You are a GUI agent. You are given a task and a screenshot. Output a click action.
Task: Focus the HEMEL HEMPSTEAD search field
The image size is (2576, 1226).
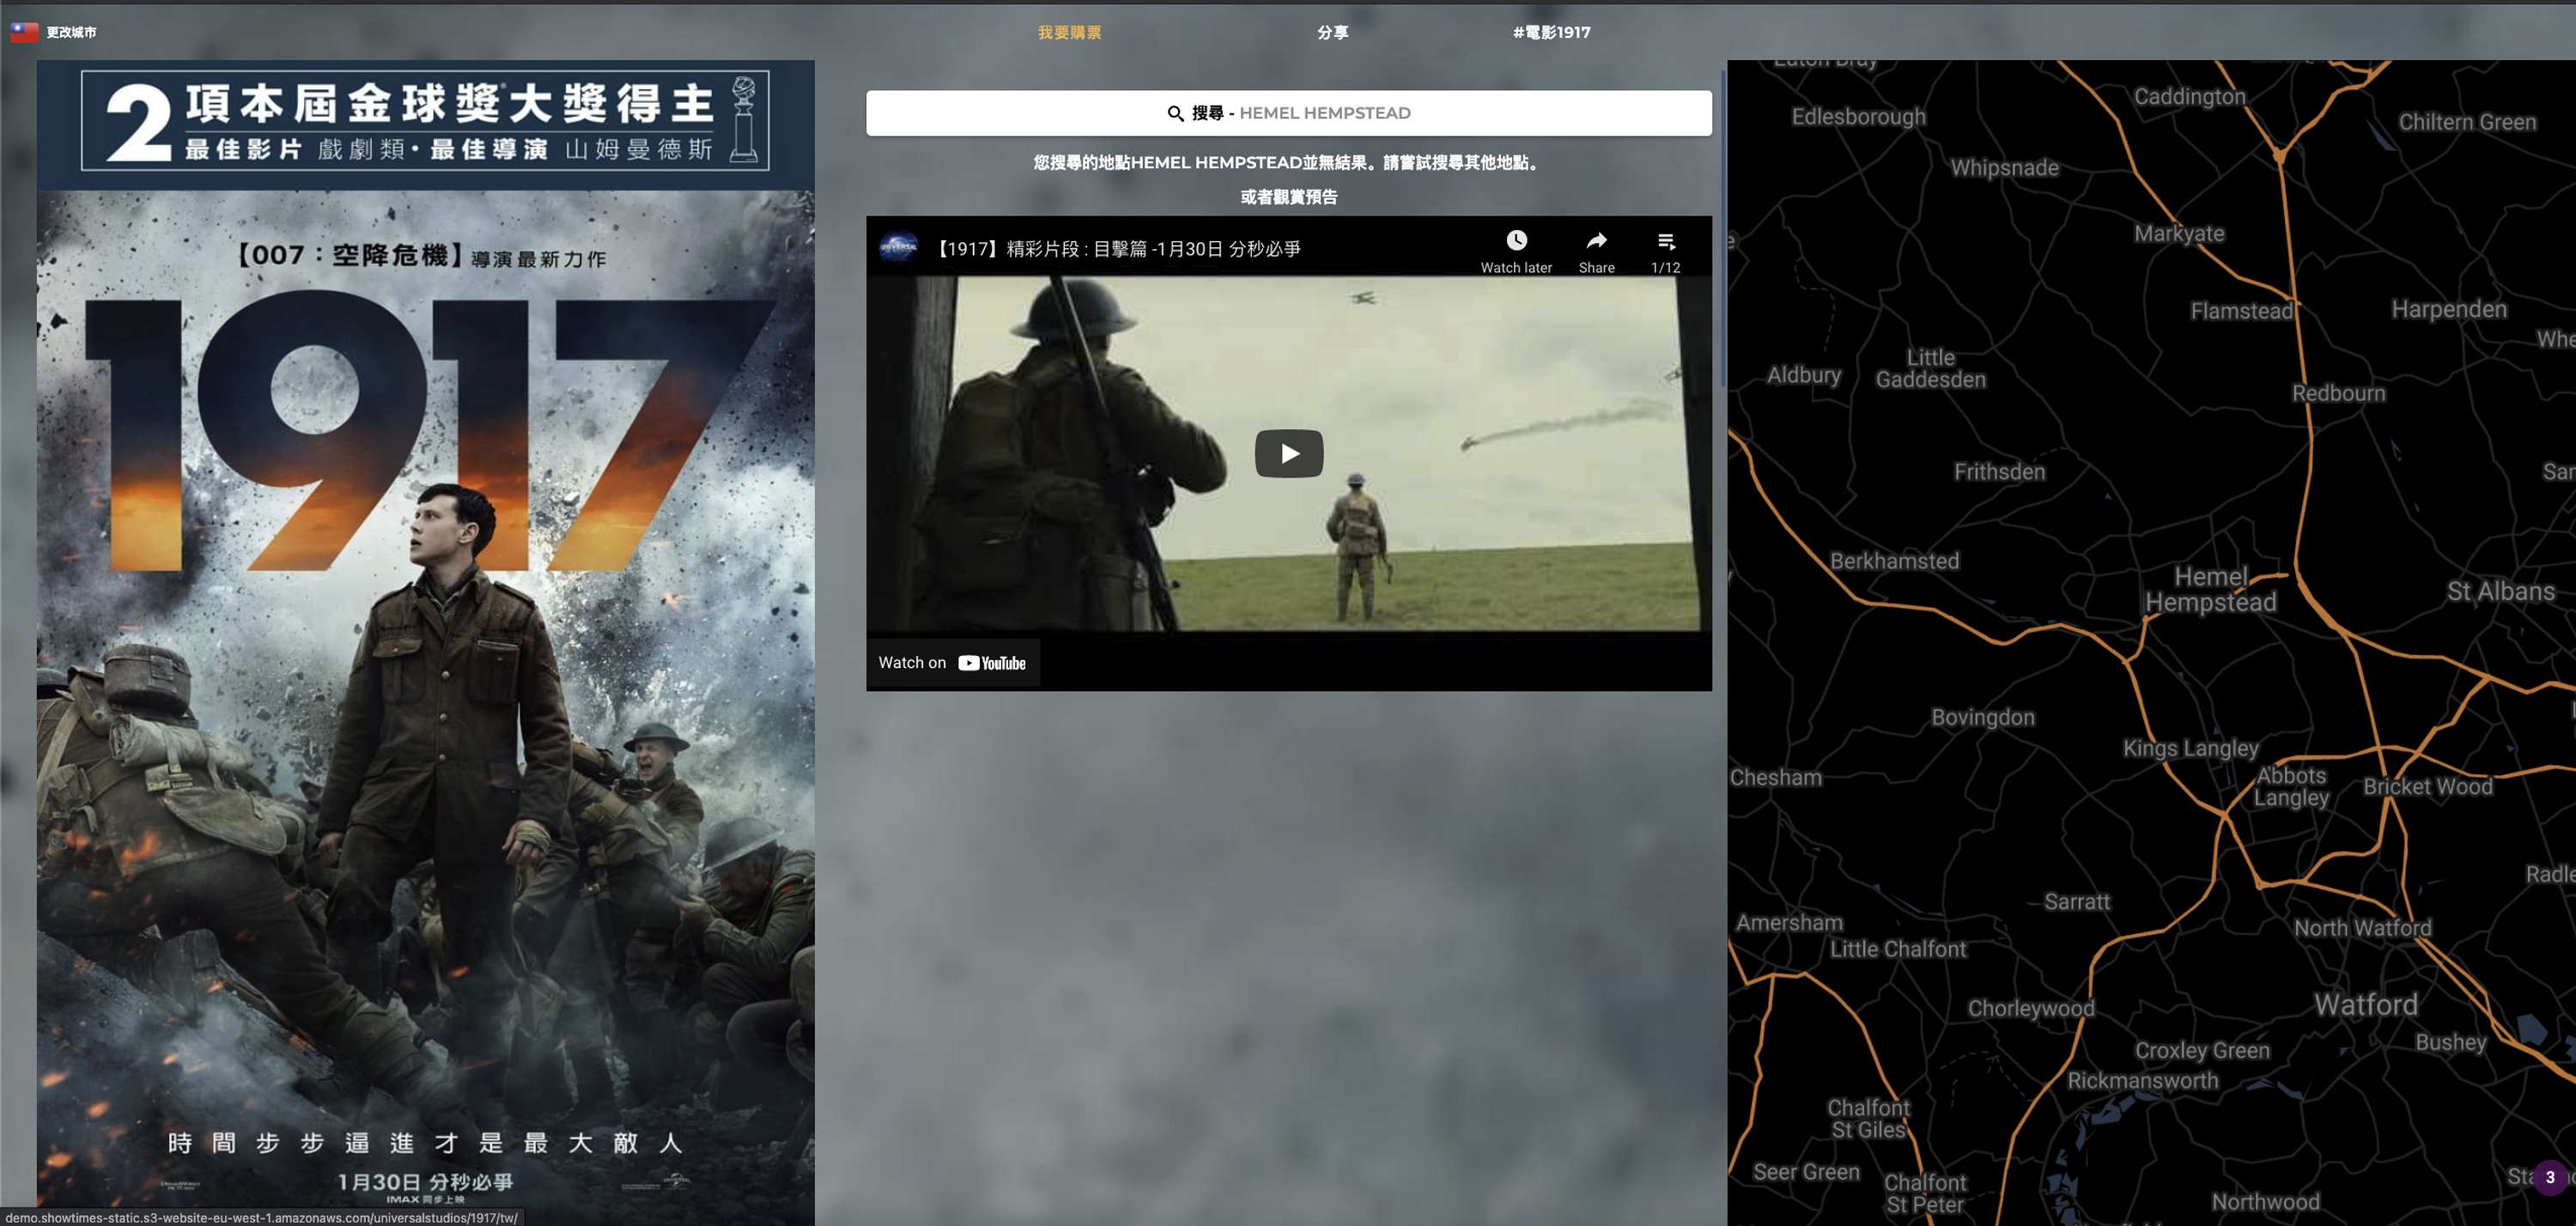1288,113
